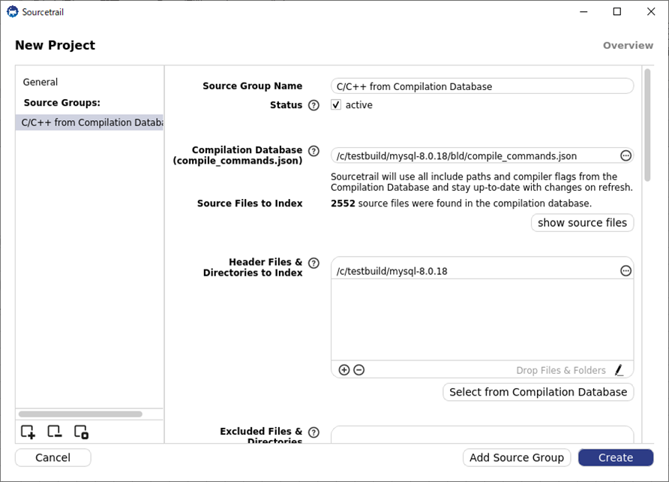Click the Create button
Image resolution: width=669 pixels, height=482 pixels.
[x=616, y=458]
